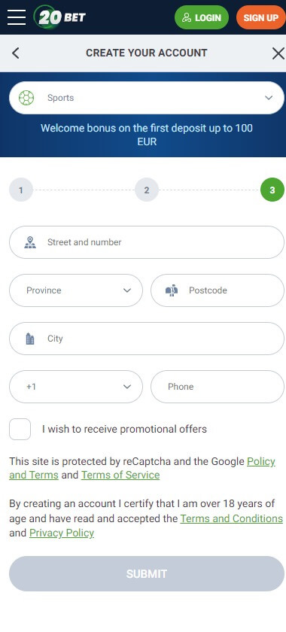
Task: Expand the Sports bonus dropdown
Action: pos(147,98)
